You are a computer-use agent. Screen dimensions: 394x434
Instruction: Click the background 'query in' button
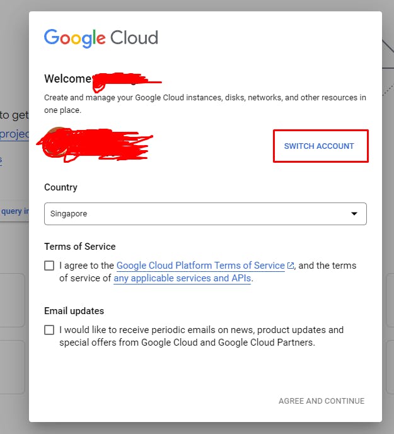(14, 211)
